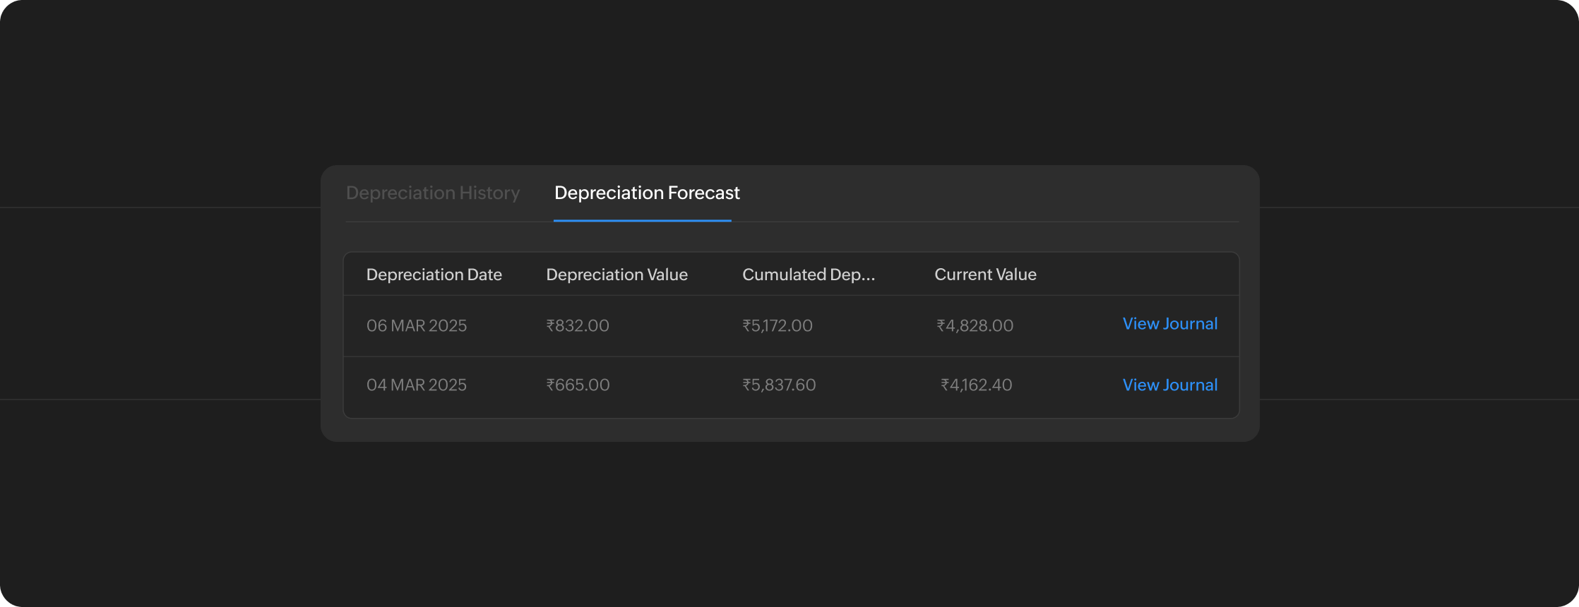1579x607 pixels.
Task: Click the rupee symbol before 832.00
Action: 550,325
